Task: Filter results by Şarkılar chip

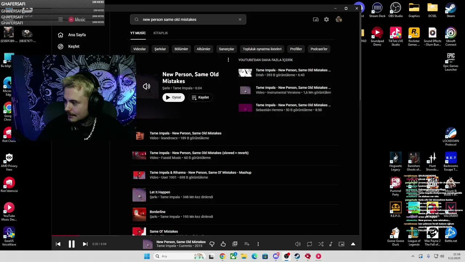Action: (160, 49)
